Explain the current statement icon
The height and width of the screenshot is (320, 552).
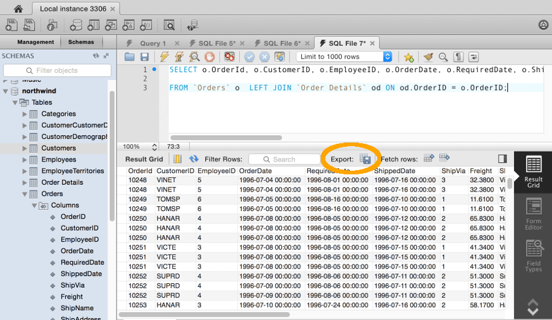194,56
